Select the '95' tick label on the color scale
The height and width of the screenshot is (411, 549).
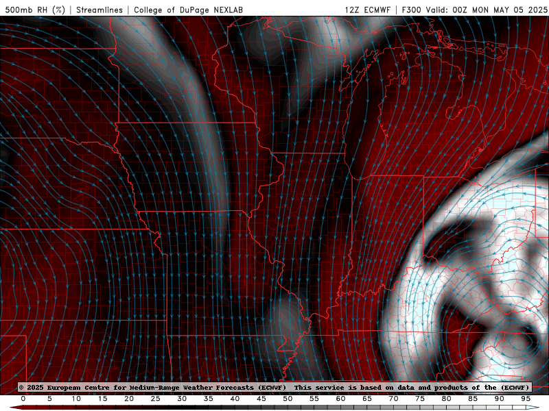(x=526, y=399)
